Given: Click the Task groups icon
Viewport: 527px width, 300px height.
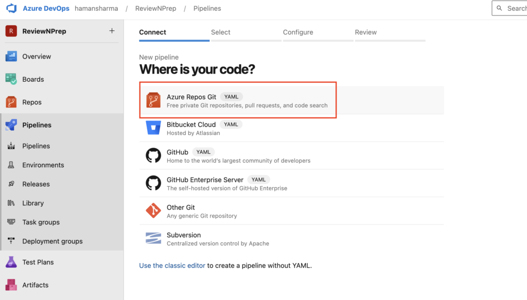Looking at the screenshot, I should 11,222.
